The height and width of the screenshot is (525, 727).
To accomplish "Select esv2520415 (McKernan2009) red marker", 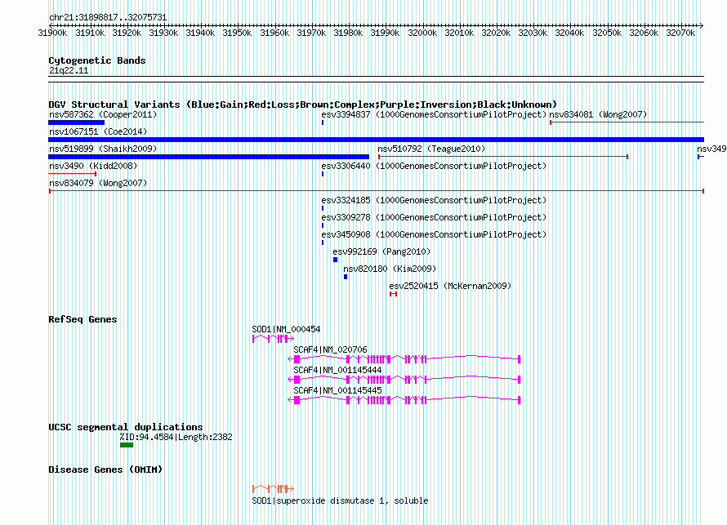I will click(x=393, y=294).
